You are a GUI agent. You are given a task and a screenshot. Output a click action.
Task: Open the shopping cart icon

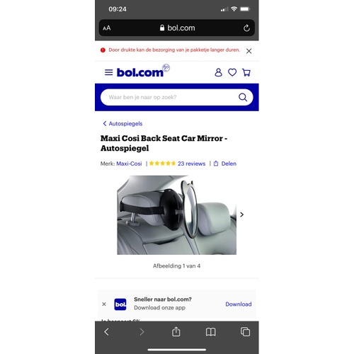click(246, 72)
